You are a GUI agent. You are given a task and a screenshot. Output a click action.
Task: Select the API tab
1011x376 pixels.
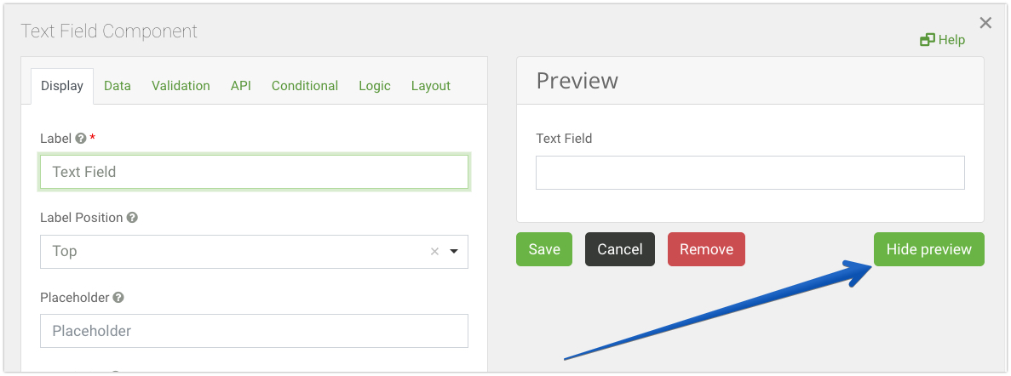(x=240, y=86)
